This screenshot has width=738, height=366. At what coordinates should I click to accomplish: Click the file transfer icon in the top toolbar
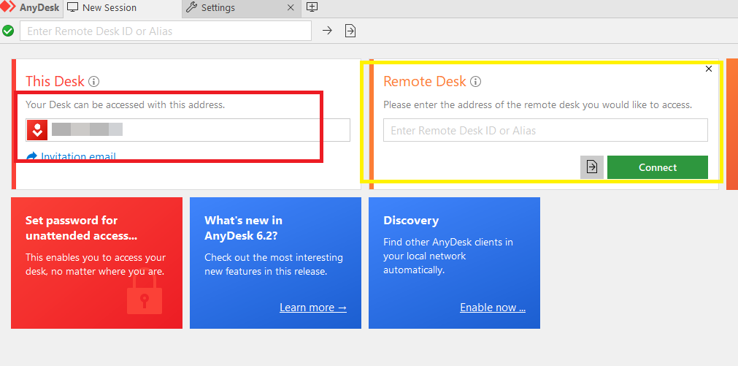pyautogui.click(x=350, y=31)
